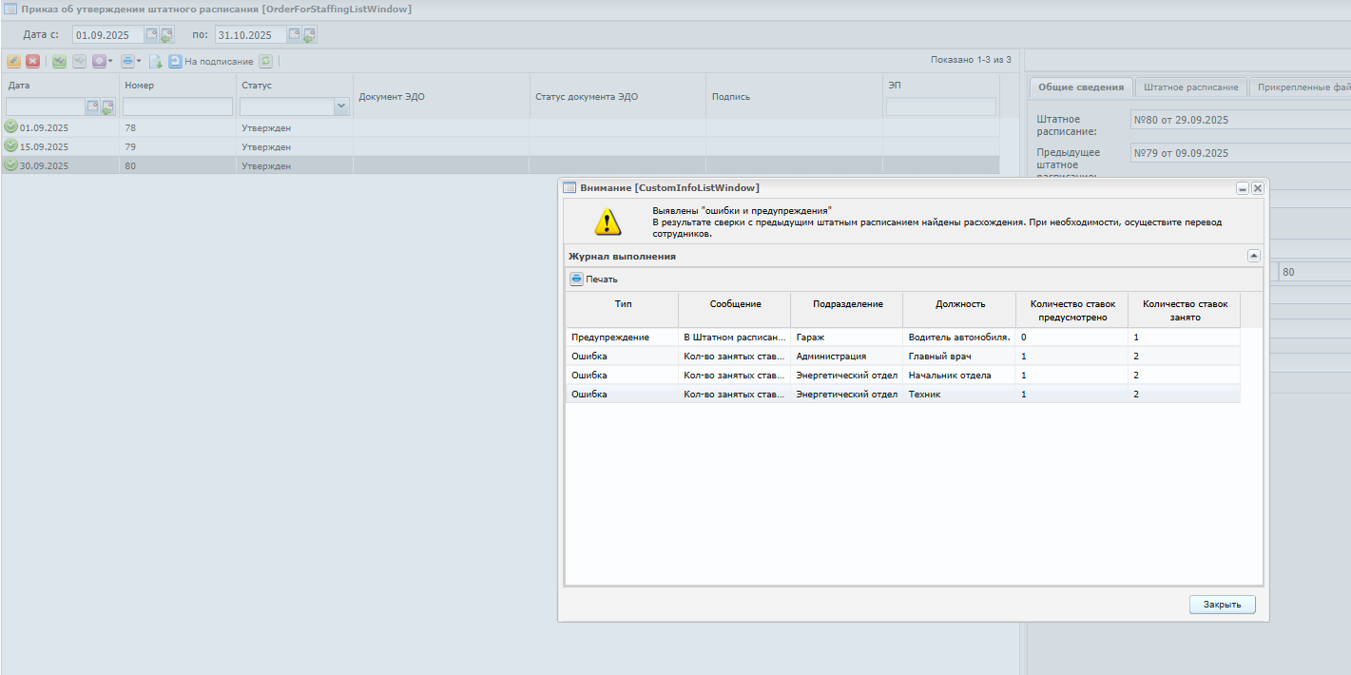This screenshot has height=675, width=1351.
Task: Click the 'Дата с' field showing 01.09.2025
Action: (108, 35)
